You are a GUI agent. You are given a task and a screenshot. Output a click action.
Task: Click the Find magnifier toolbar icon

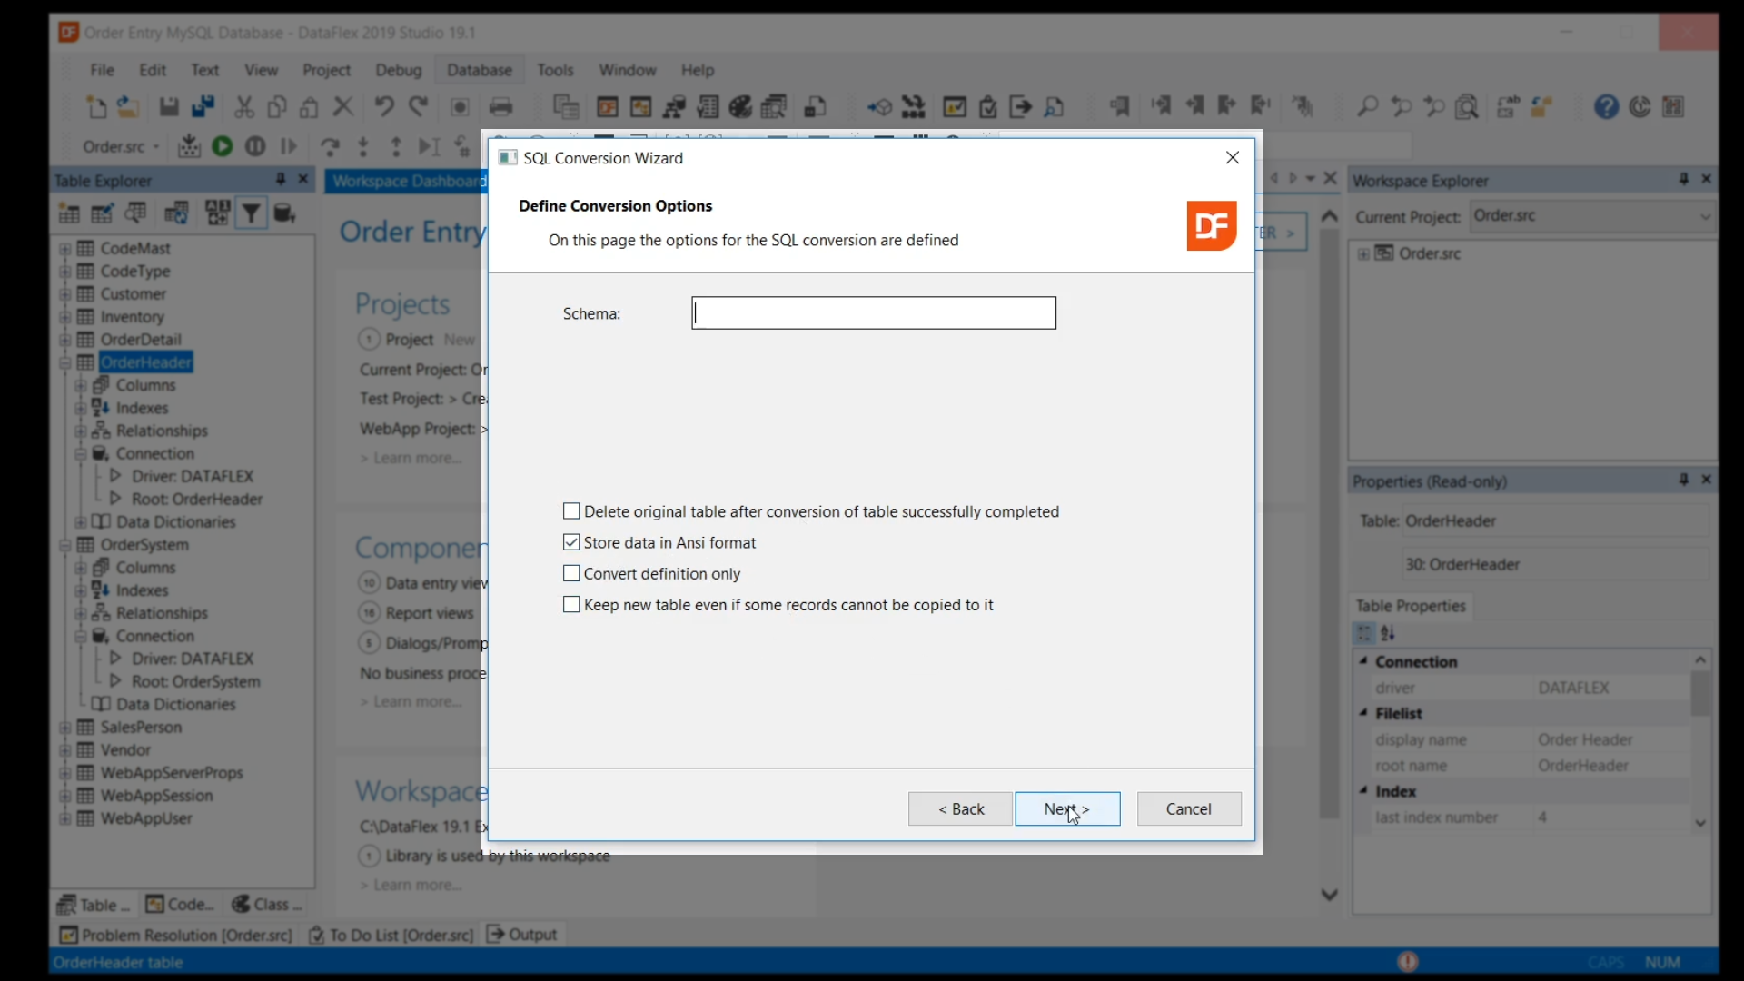(x=1367, y=107)
